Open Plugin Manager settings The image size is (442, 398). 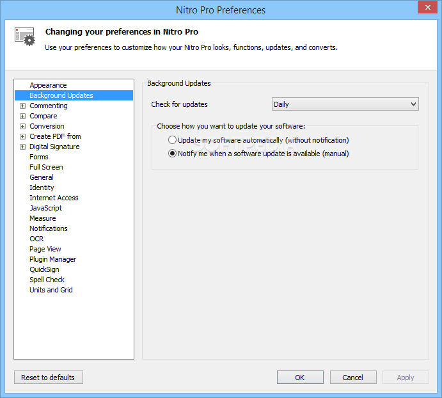click(x=52, y=259)
